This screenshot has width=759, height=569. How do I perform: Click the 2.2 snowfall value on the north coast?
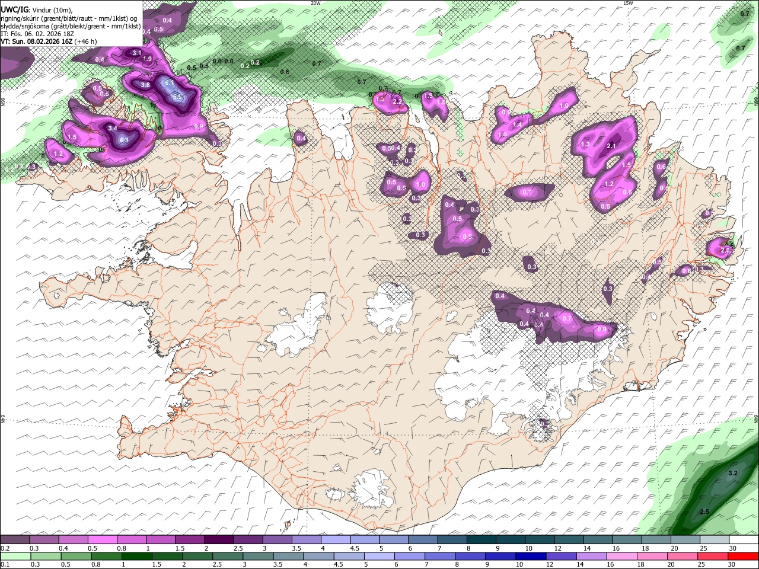[397, 101]
